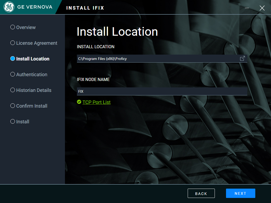Screen dimensions: 271x203
Task: Click the INSTALL IFIX title text
Action: (85, 8)
